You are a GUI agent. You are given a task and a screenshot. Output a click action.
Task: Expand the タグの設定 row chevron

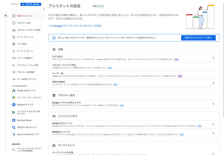click(213, 58)
